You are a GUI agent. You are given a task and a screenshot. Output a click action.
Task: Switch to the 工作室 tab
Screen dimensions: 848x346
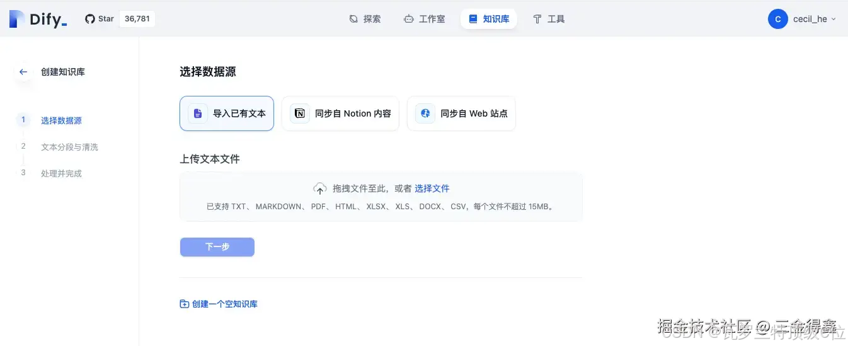[x=424, y=19]
